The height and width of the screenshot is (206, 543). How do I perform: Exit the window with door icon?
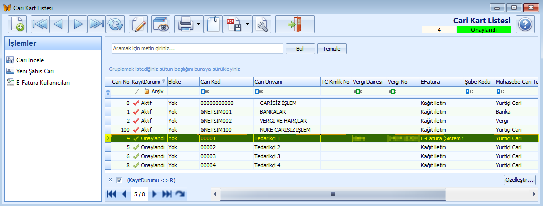[295, 24]
